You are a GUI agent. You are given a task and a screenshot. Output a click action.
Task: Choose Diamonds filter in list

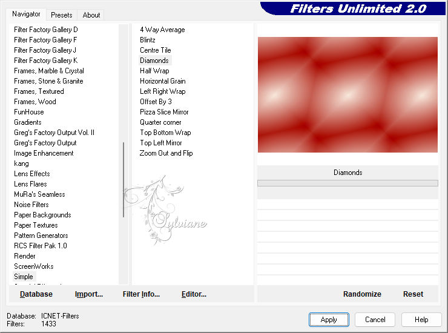pyautogui.click(x=154, y=61)
